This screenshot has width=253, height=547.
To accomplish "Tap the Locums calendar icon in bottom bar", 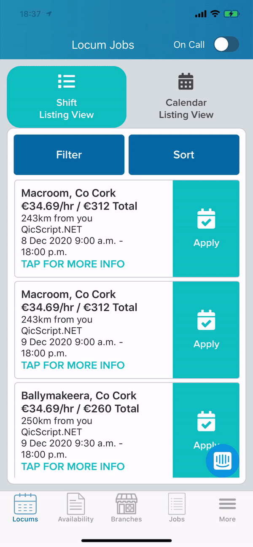I will coord(25,504).
